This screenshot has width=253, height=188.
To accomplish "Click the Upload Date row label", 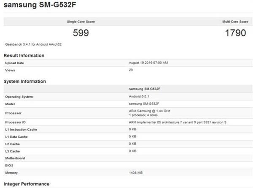I will (15, 63).
